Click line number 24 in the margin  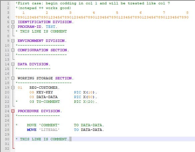[x=7, y=111]
